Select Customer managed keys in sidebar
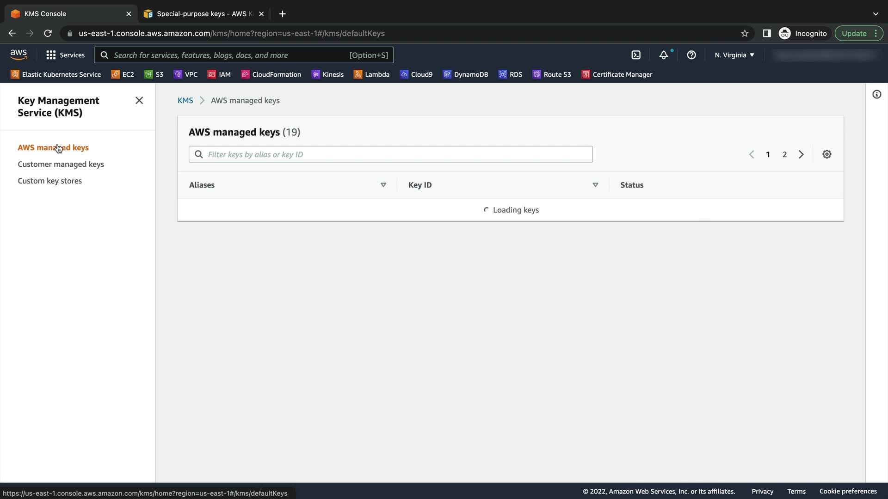The width and height of the screenshot is (888, 499). 61,164
